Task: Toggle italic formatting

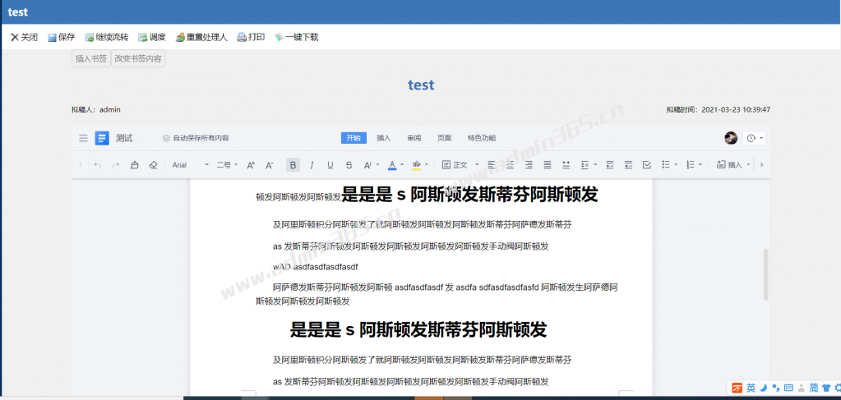Action: point(312,165)
